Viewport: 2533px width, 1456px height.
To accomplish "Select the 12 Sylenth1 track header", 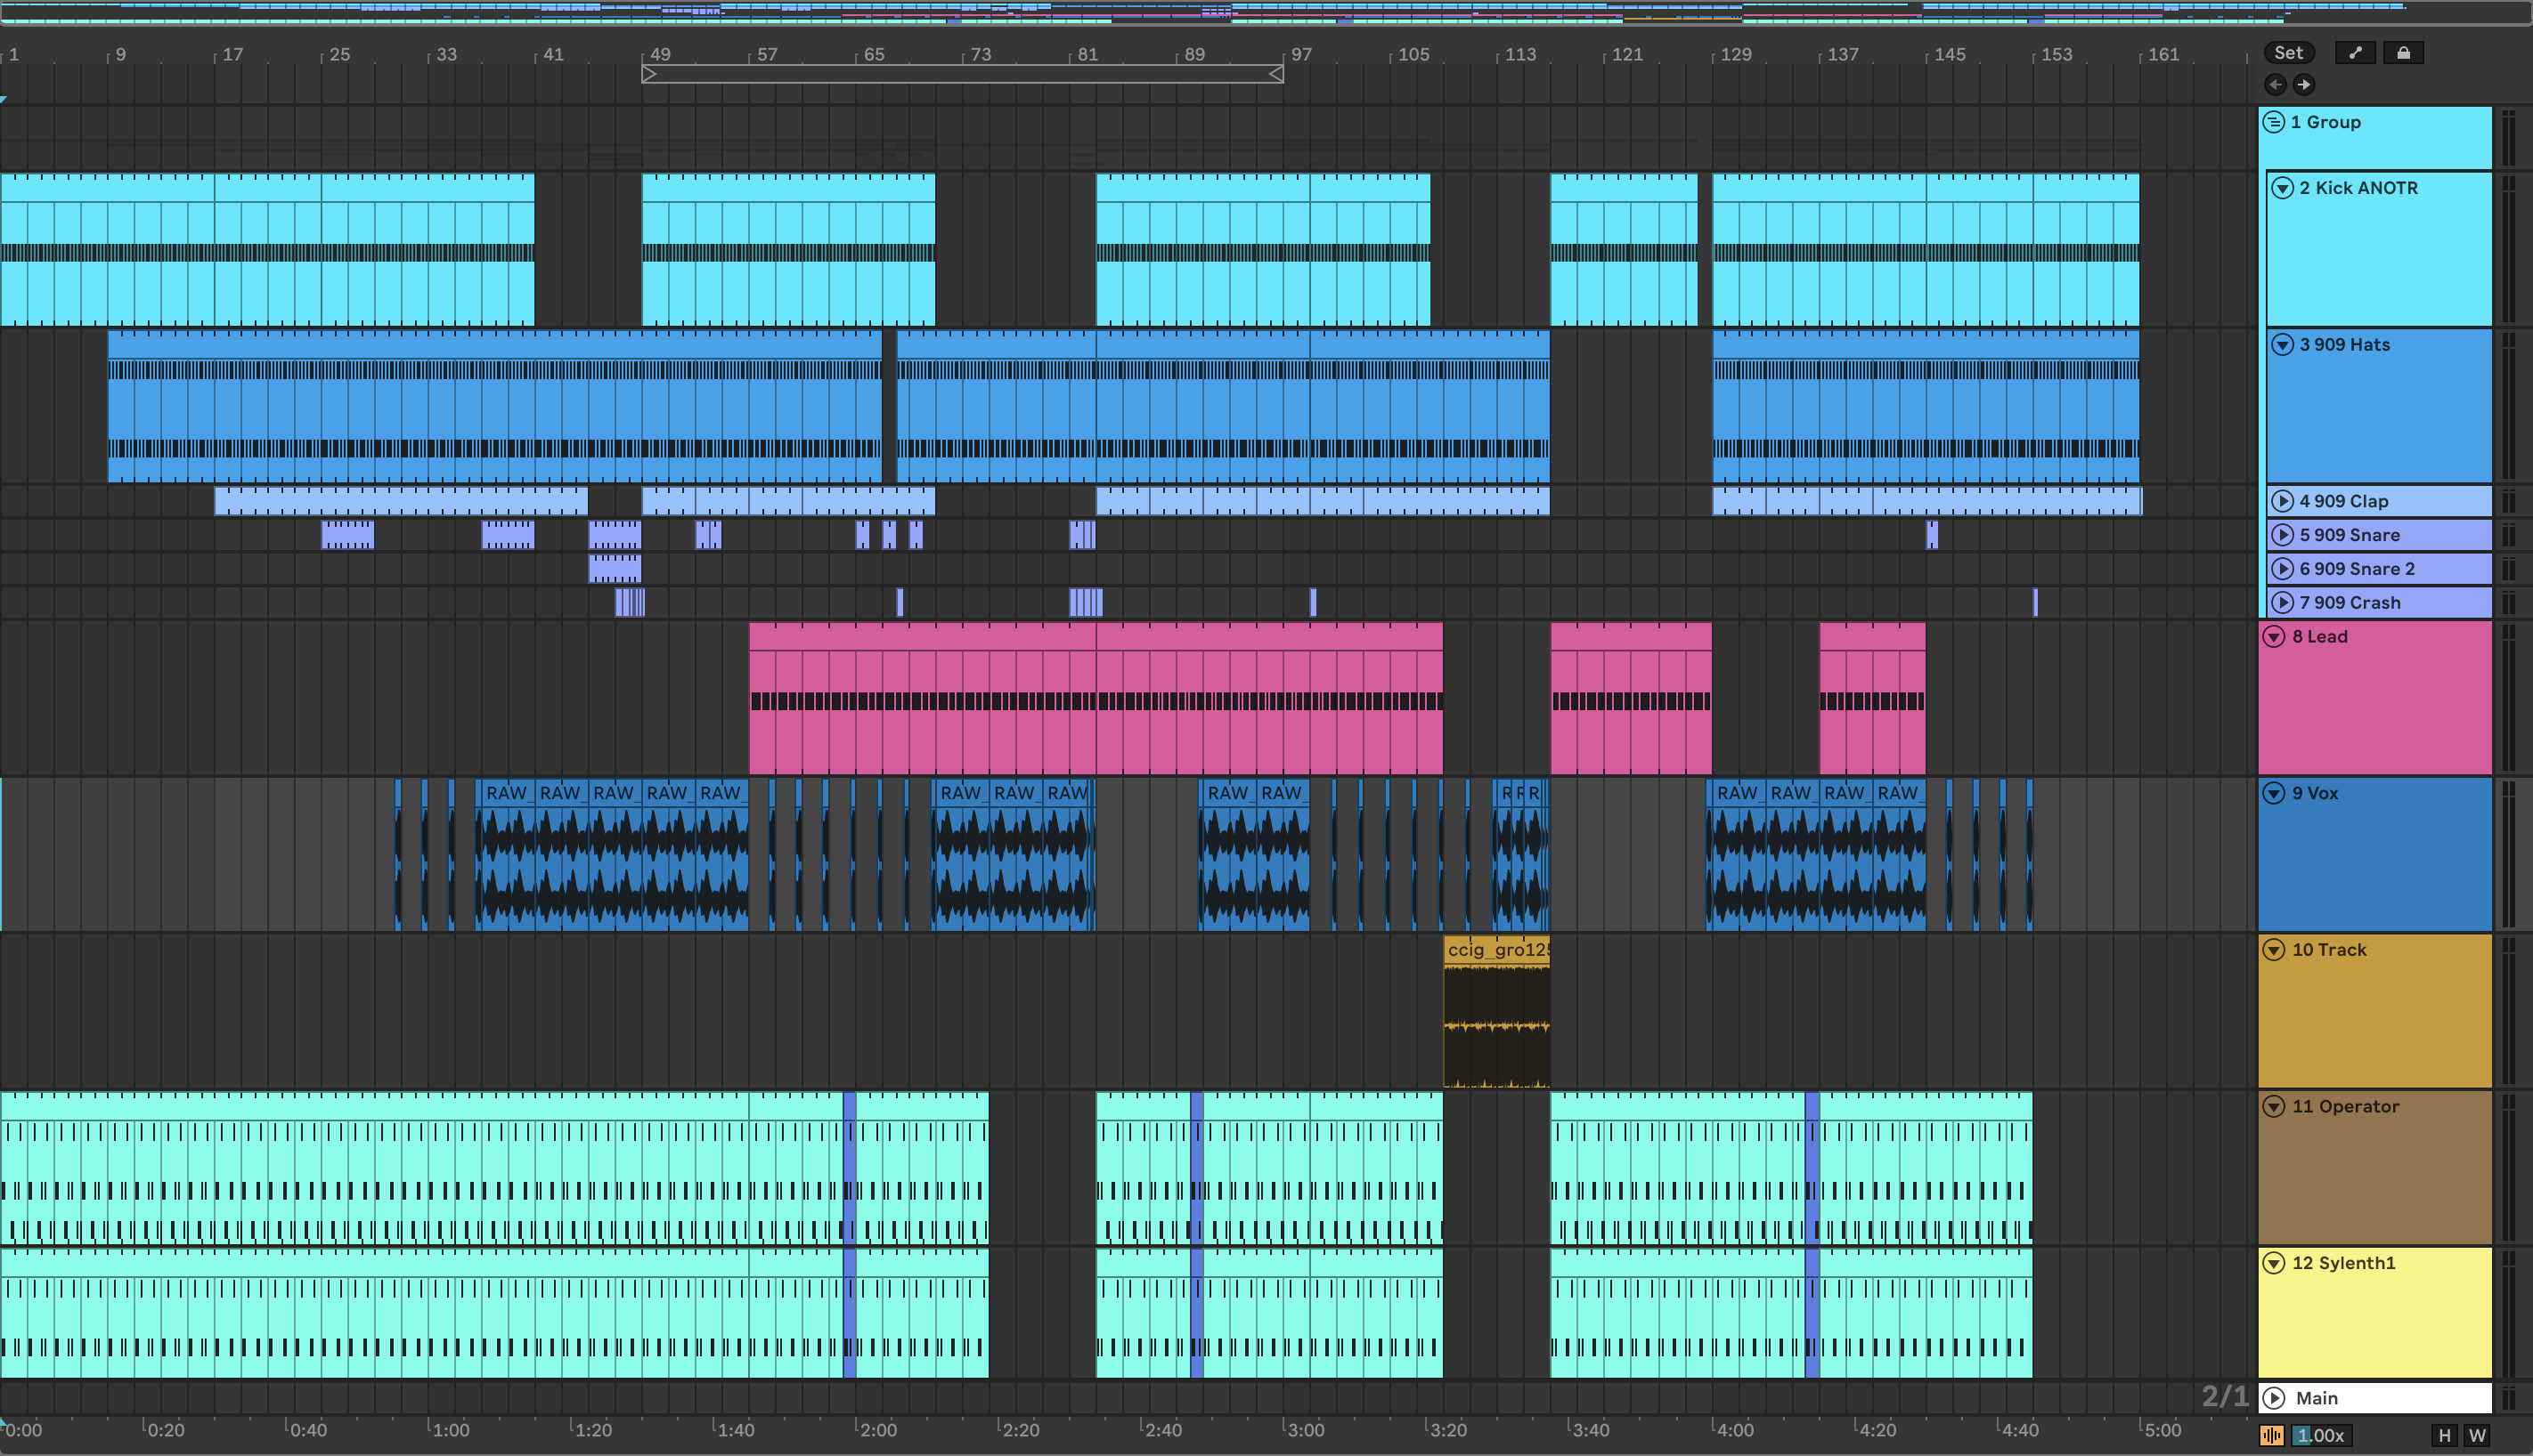I will tap(2382, 1320).
